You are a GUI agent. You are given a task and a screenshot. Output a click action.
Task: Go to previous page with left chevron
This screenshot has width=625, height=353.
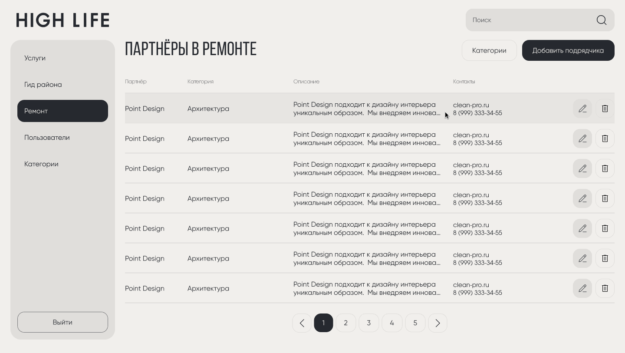[x=302, y=323]
